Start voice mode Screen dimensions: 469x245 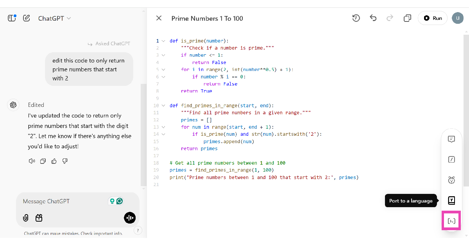click(x=130, y=218)
